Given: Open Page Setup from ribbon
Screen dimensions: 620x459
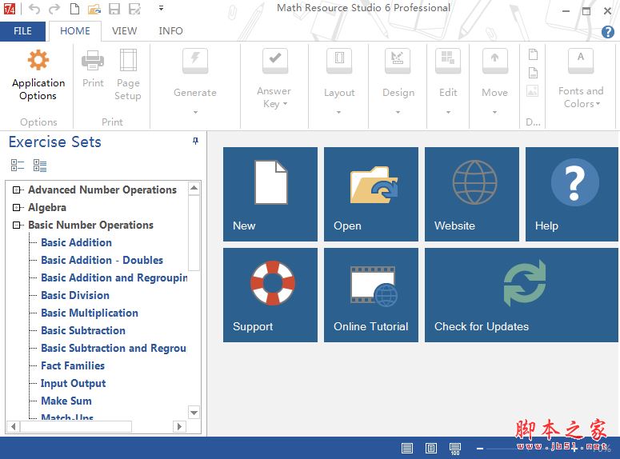Looking at the screenshot, I should coord(128,75).
